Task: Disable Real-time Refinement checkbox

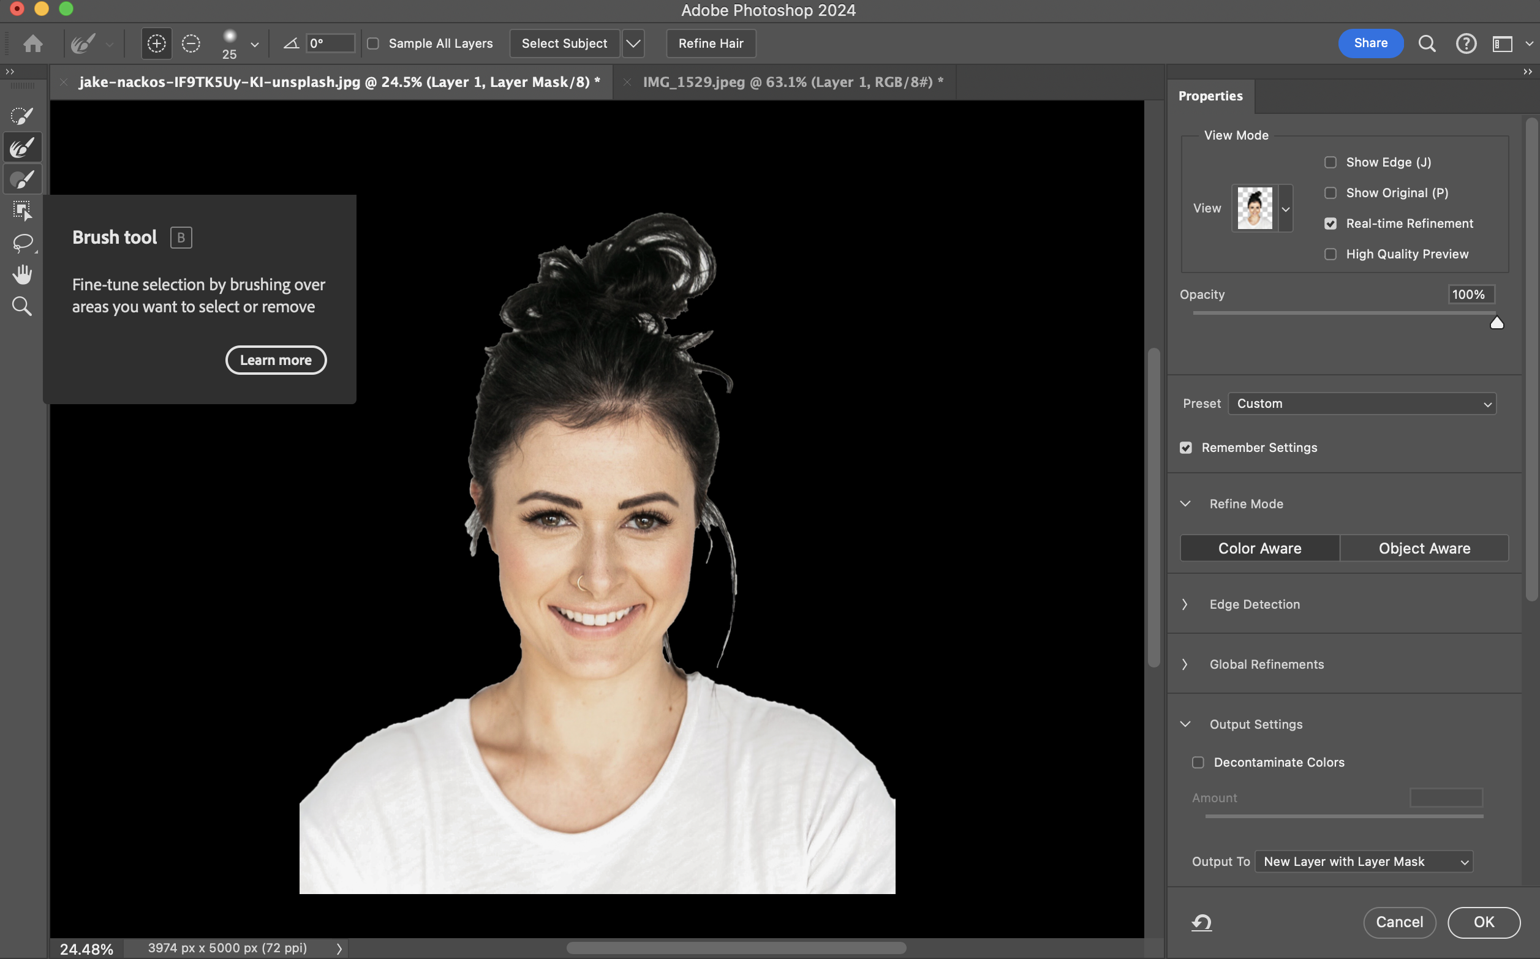Action: pyautogui.click(x=1330, y=224)
